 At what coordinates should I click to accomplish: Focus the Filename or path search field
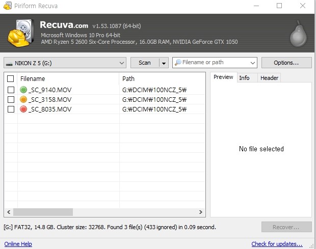tap(215, 63)
